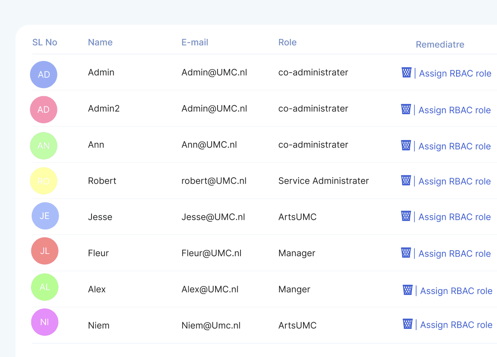The height and width of the screenshot is (357, 497).
Task: Click the email Niem@Umc.nl
Action: tap(211, 325)
